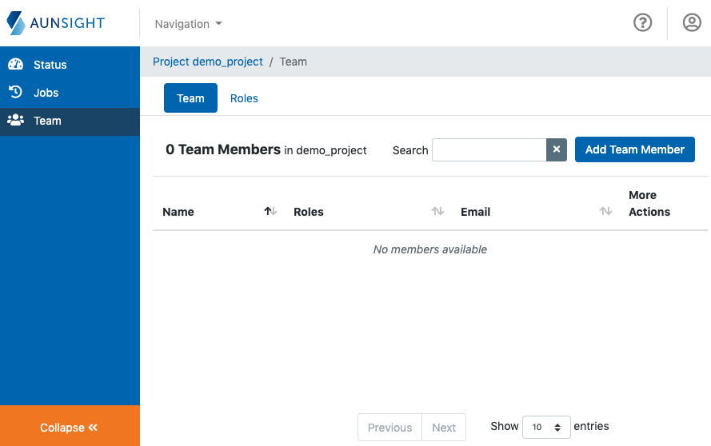Click inside the Search input field

pyautogui.click(x=489, y=149)
